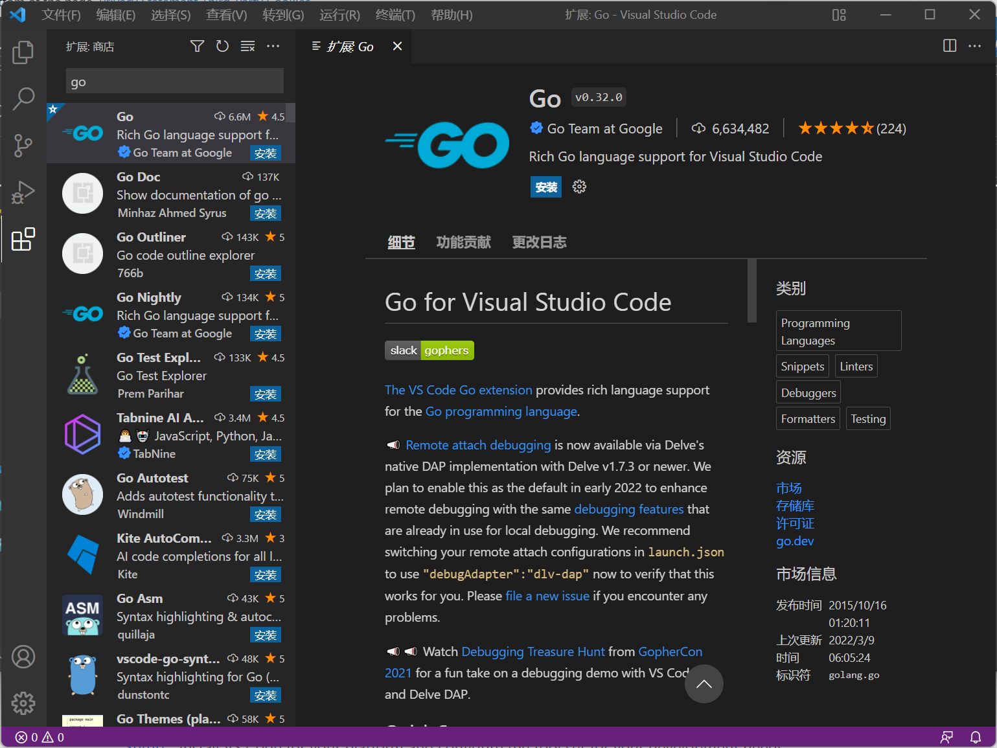997x748 pixels.
Task: Switch to the 功能贡献 tab
Action: (464, 242)
